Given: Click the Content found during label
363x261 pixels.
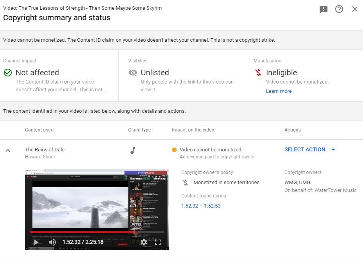Looking at the screenshot, I should tap(204, 196).
